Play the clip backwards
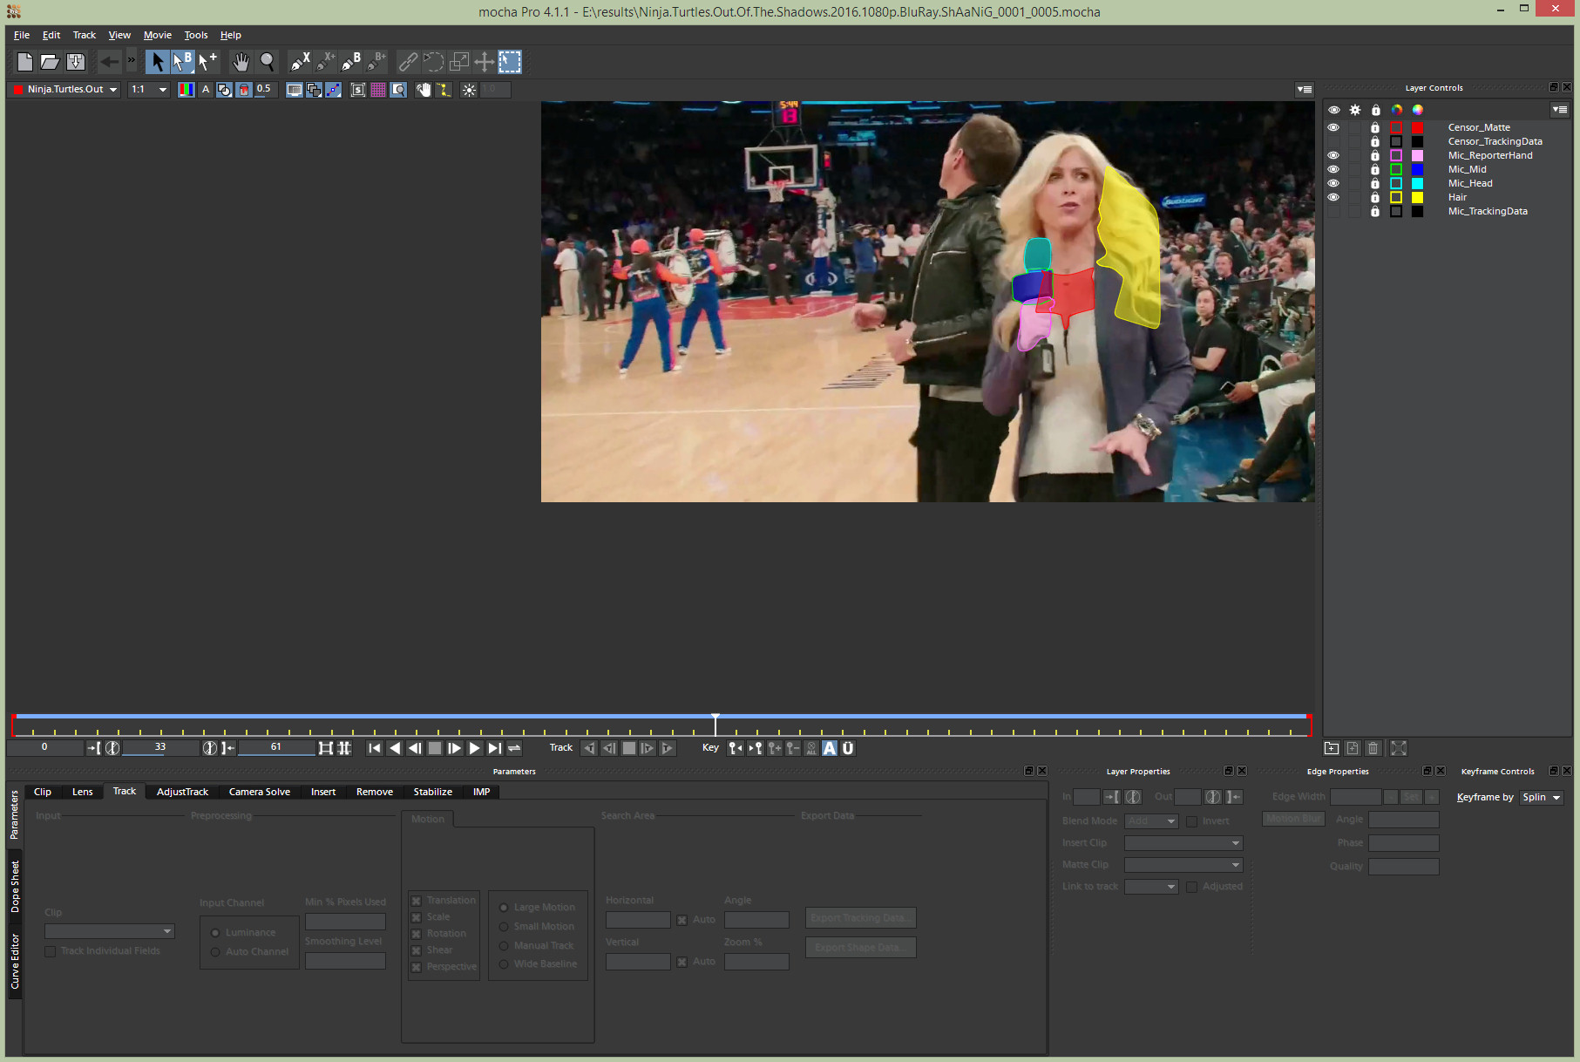 tap(395, 748)
